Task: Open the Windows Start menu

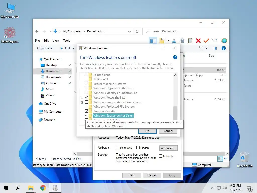Action: click(6, 188)
